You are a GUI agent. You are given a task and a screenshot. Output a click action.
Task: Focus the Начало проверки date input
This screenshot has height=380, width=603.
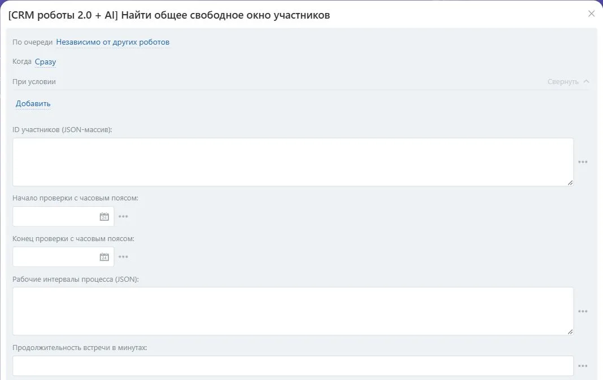(x=56, y=217)
